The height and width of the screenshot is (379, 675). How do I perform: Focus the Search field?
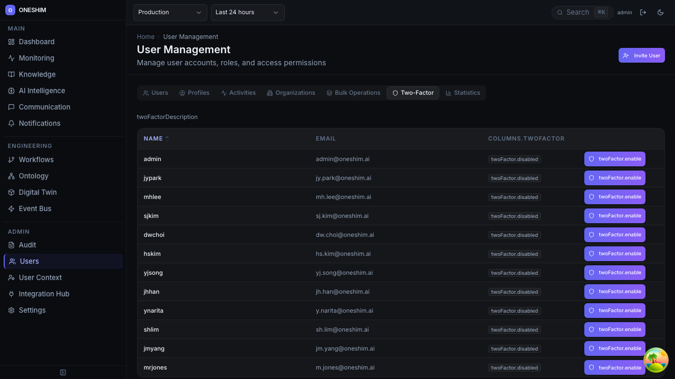click(x=579, y=13)
